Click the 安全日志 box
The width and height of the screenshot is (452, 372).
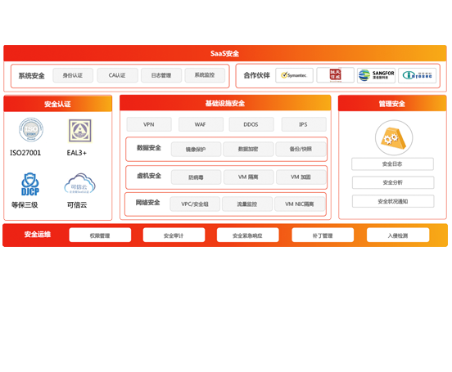(392, 164)
